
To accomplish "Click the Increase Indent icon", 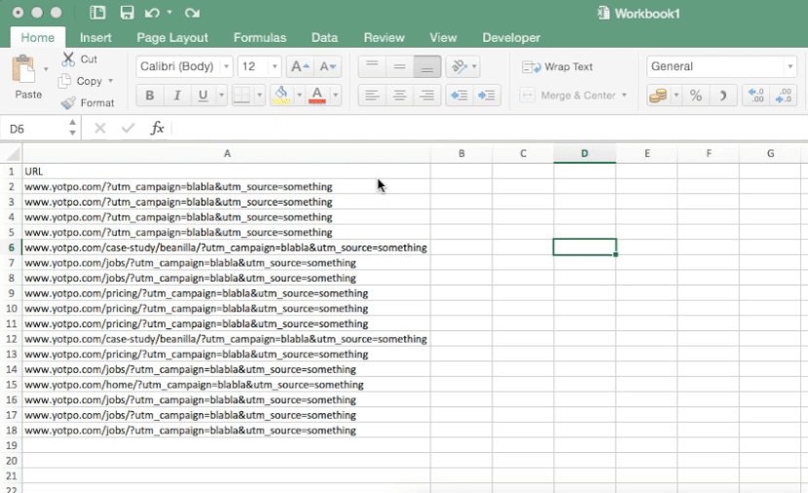I will pos(487,95).
